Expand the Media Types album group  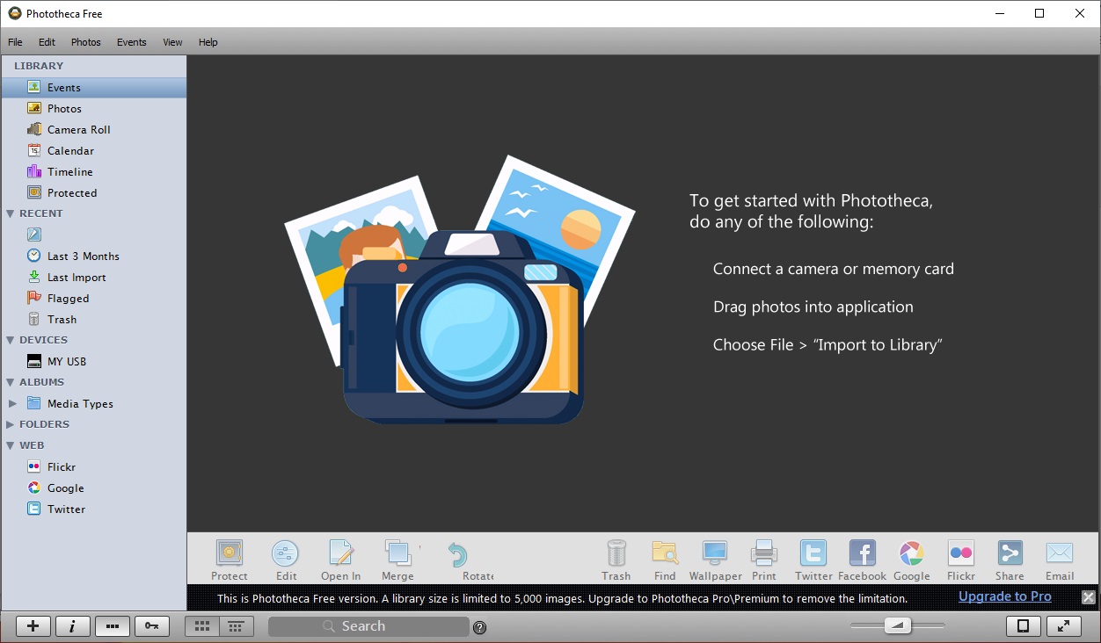click(12, 403)
